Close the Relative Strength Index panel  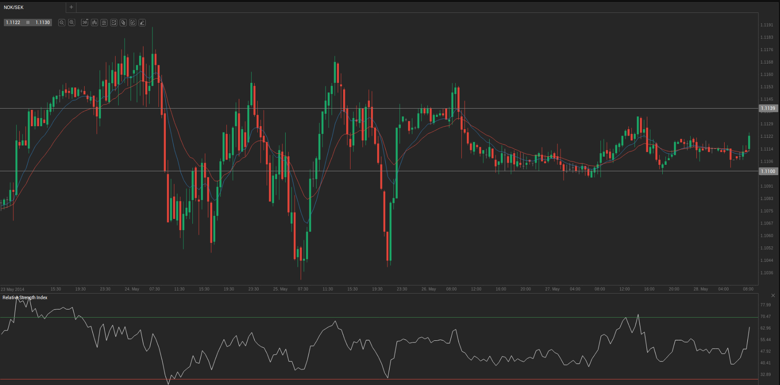click(773, 295)
